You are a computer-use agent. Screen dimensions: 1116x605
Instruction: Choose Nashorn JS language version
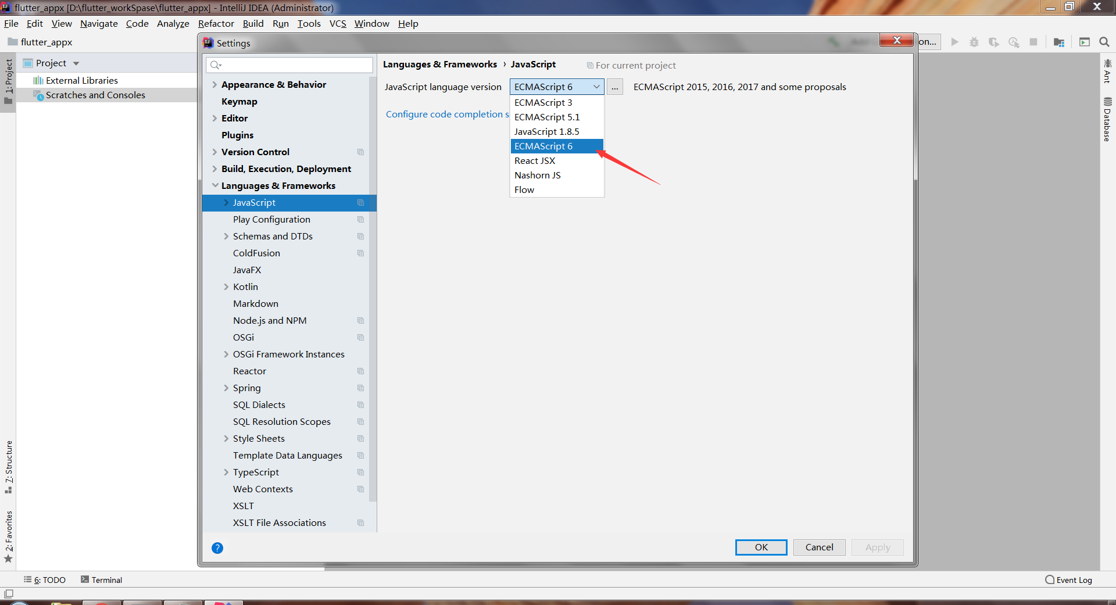(557, 175)
